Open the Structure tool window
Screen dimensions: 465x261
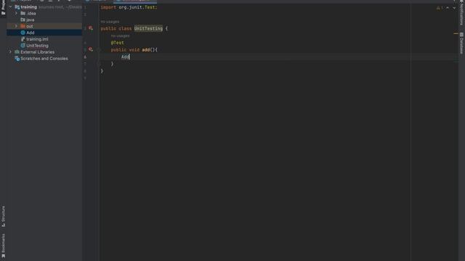tap(3, 216)
